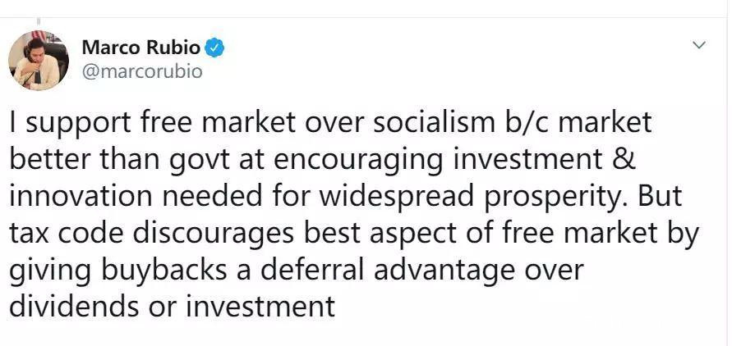The height and width of the screenshot is (346, 732).
Task: Click the ampersand after "investment"
Action: point(625,160)
